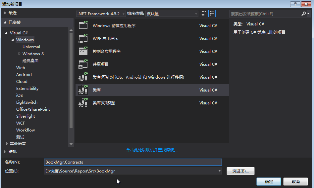Collapse the Windows tree node
The height and width of the screenshot is (188, 314).
pos(13,40)
